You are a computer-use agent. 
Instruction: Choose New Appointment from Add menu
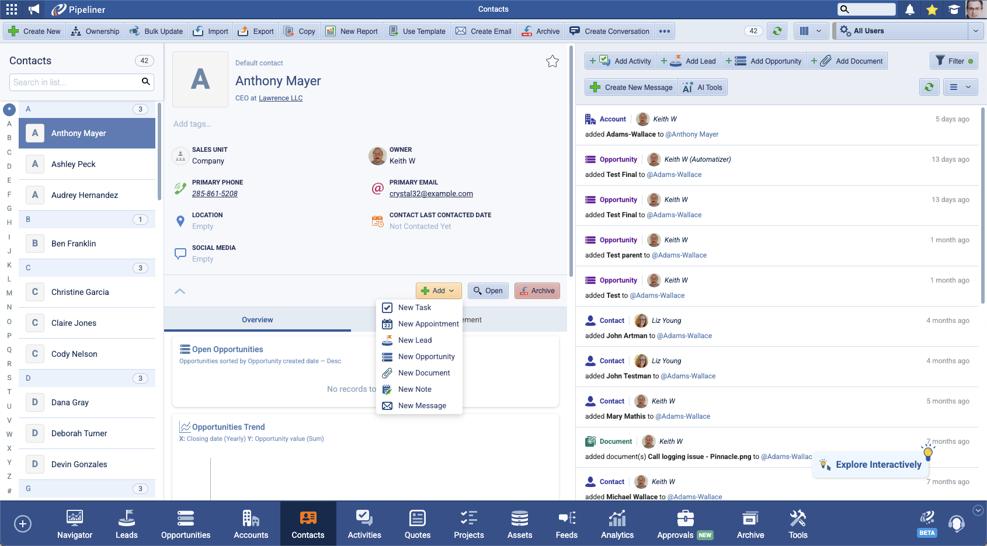pos(428,324)
